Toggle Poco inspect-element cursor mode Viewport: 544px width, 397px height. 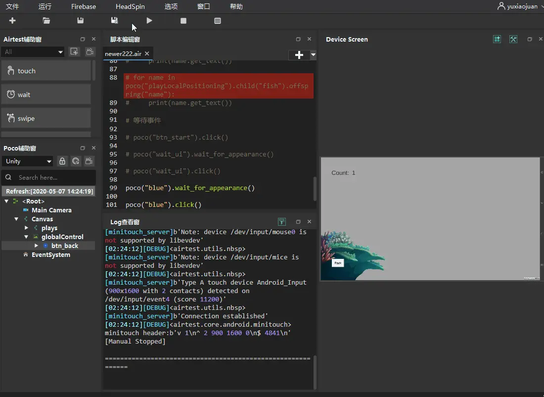(76, 161)
